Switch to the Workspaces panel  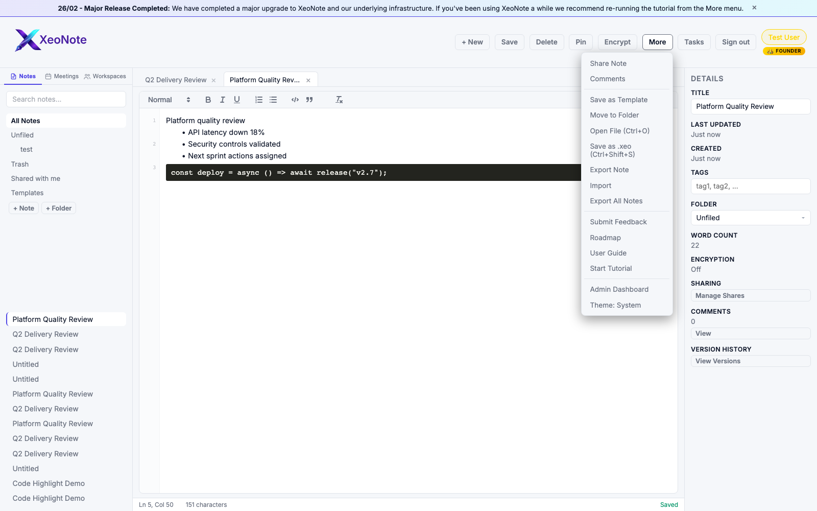point(105,76)
